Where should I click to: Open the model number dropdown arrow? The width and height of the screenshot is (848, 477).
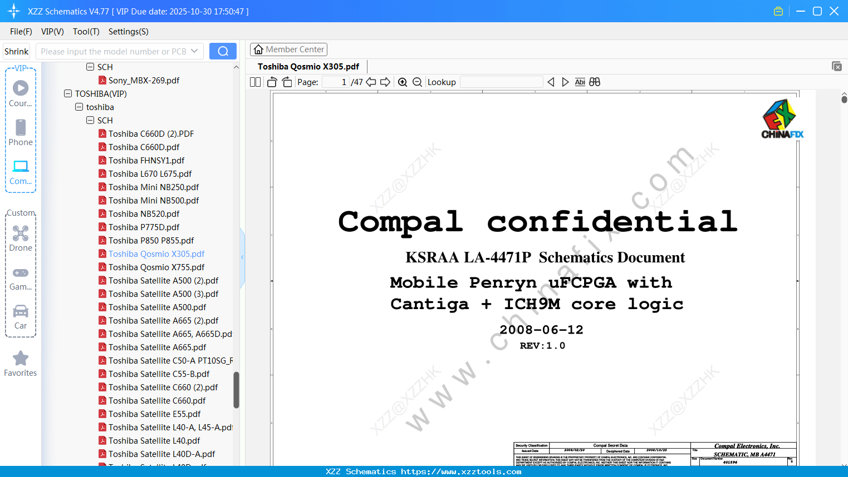coord(194,51)
